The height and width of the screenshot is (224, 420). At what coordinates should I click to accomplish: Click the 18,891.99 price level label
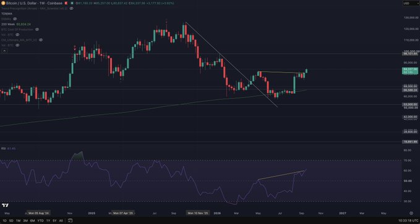(x=410, y=142)
